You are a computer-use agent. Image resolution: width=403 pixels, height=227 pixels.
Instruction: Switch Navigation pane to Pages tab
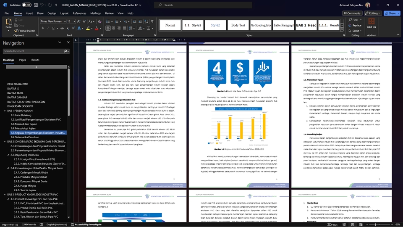(x=22, y=60)
